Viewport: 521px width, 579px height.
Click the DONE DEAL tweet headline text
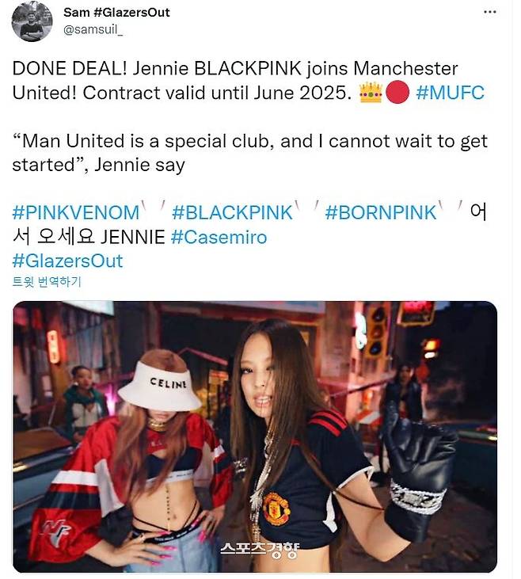[x=235, y=81]
